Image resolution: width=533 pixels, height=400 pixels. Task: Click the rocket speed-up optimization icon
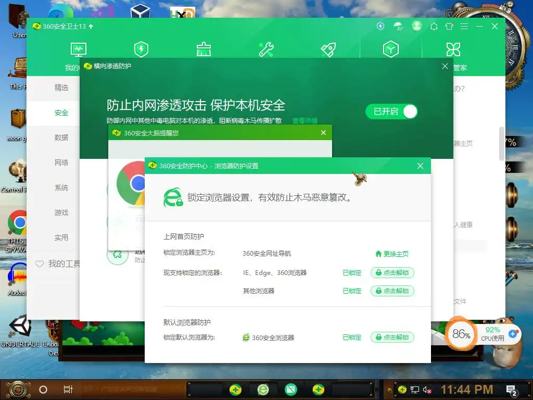(x=328, y=49)
